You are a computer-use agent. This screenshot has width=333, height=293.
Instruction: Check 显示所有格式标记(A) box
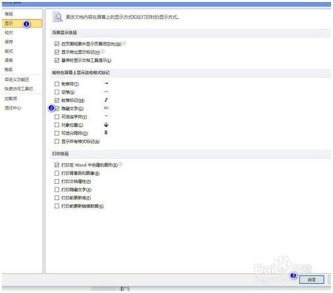pos(57,141)
